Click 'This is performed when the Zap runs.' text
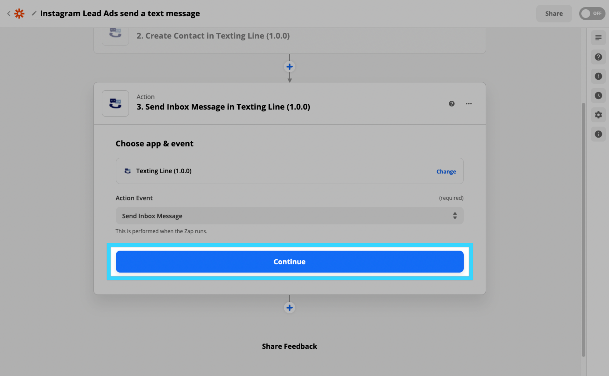Image resolution: width=609 pixels, height=376 pixels. (161, 231)
